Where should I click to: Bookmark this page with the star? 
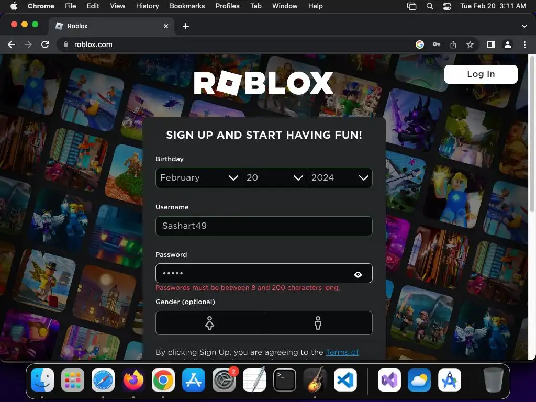pyautogui.click(x=470, y=44)
